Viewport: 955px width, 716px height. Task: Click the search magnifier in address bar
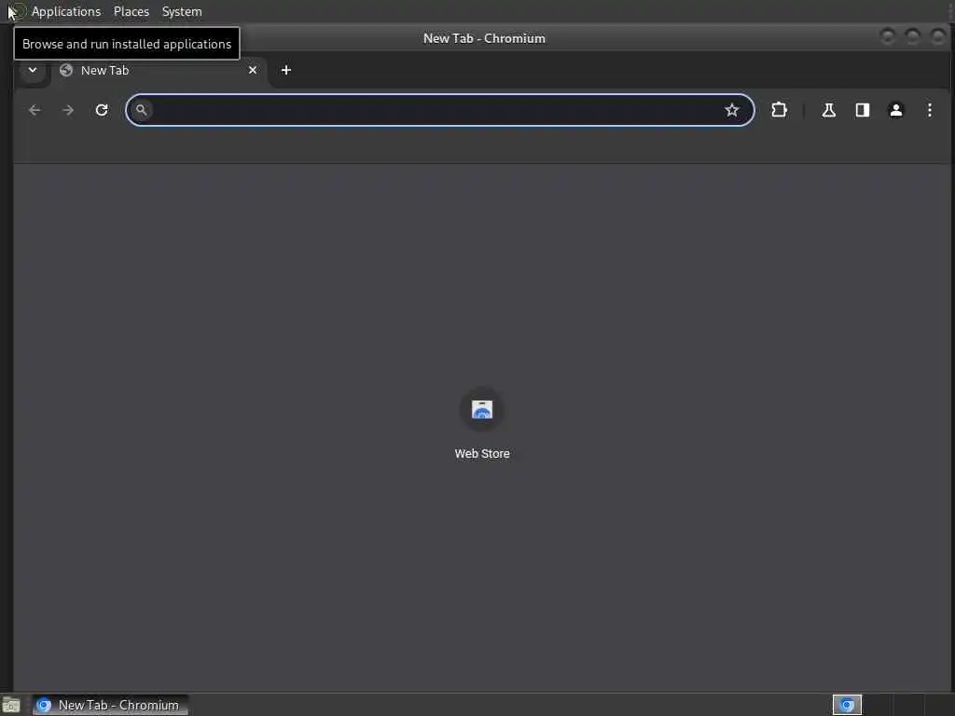click(142, 110)
